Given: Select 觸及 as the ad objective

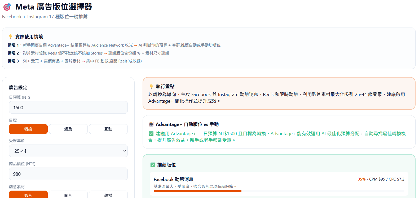Looking at the screenshot, I should click(x=68, y=129).
